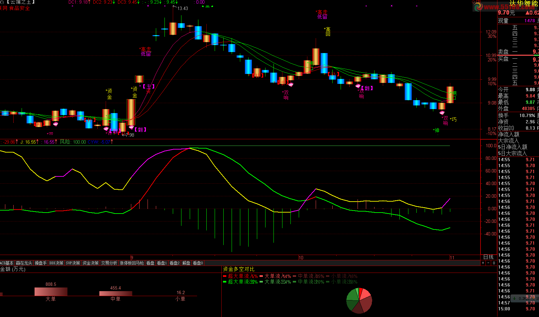Image resolution: width=539 pixels, height=317 pixels.
Task: Click the 中单 455.4 amount bar
Action: coord(116,293)
